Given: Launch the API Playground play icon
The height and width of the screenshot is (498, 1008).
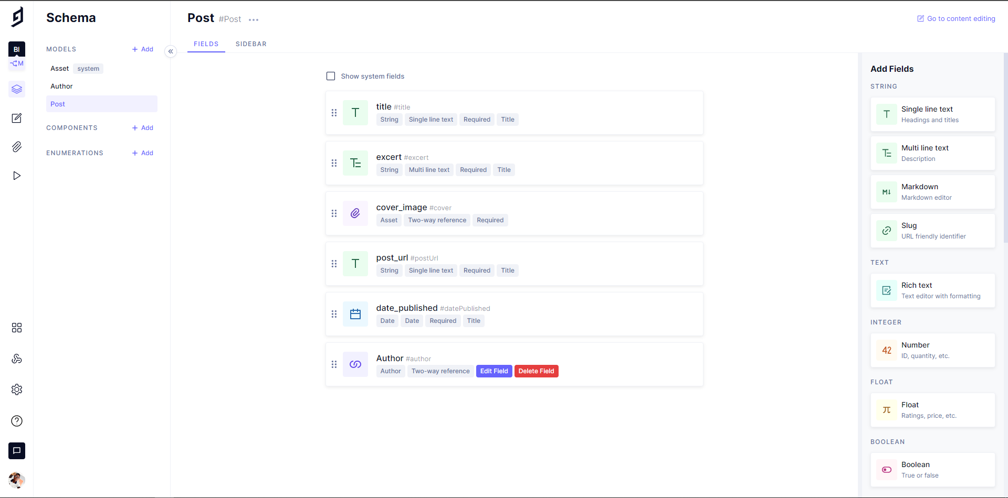Looking at the screenshot, I should [x=16, y=176].
